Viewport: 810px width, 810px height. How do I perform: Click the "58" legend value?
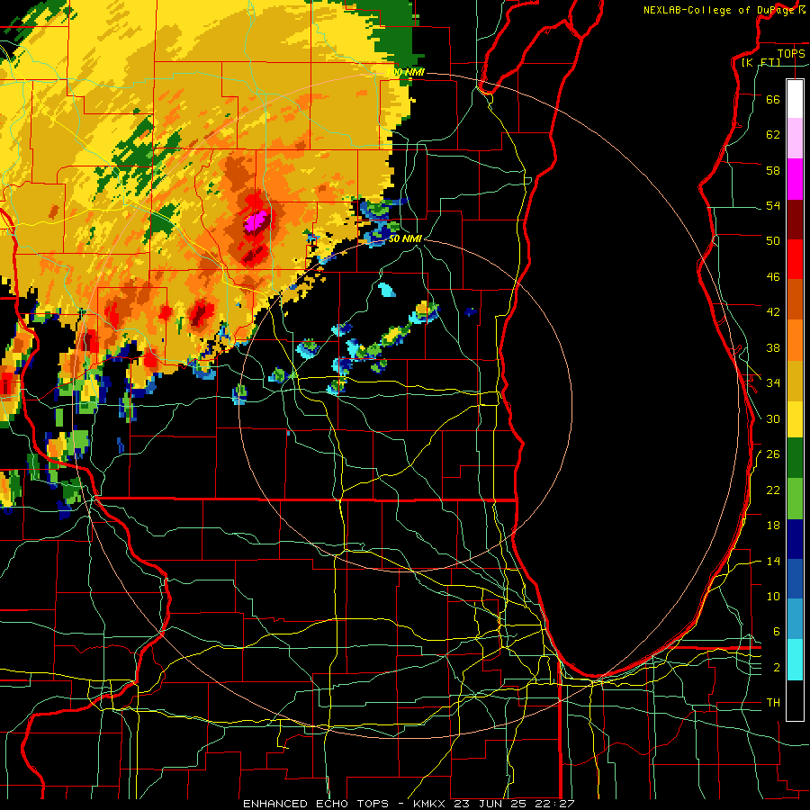(773, 170)
